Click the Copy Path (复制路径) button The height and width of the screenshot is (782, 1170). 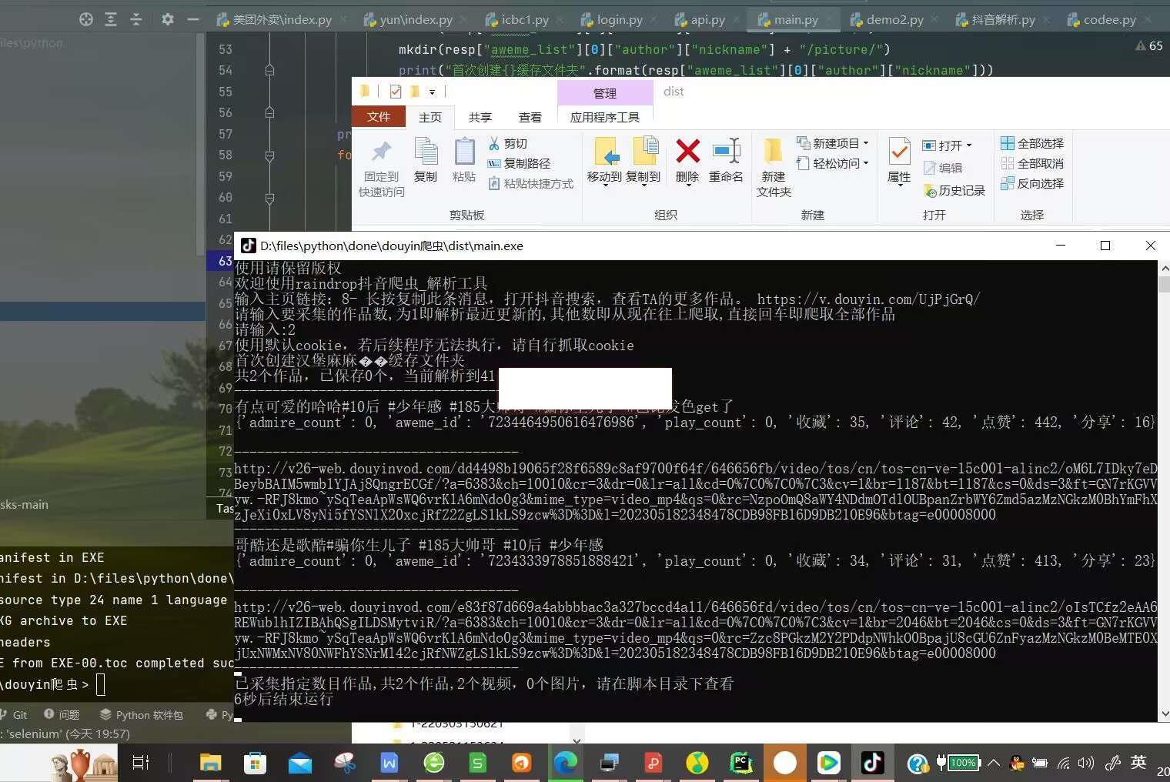click(x=520, y=163)
